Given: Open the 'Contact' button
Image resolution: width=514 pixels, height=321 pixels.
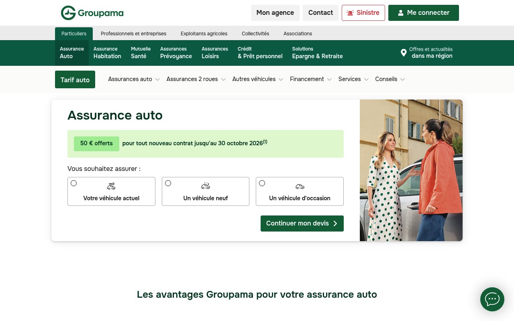Looking at the screenshot, I should 320,13.
